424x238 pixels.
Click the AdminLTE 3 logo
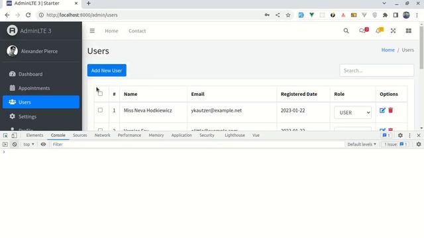pos(12,30)
